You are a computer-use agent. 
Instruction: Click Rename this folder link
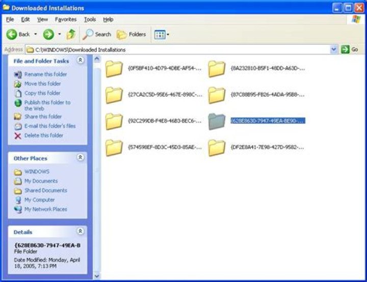pyautogui.click(x=46, y=74)
